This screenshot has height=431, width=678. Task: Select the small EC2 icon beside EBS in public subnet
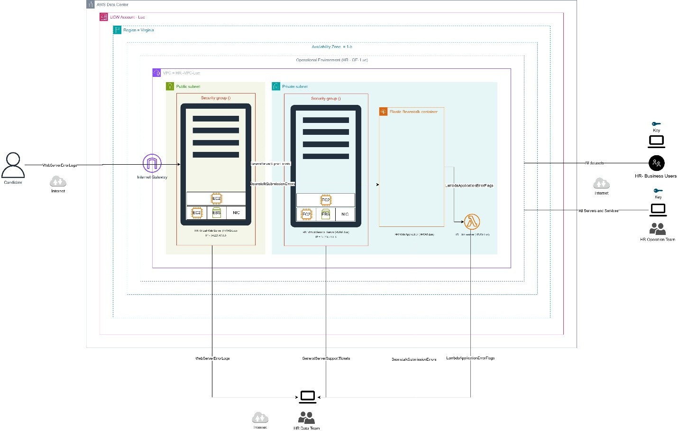(x=197, y=213)
